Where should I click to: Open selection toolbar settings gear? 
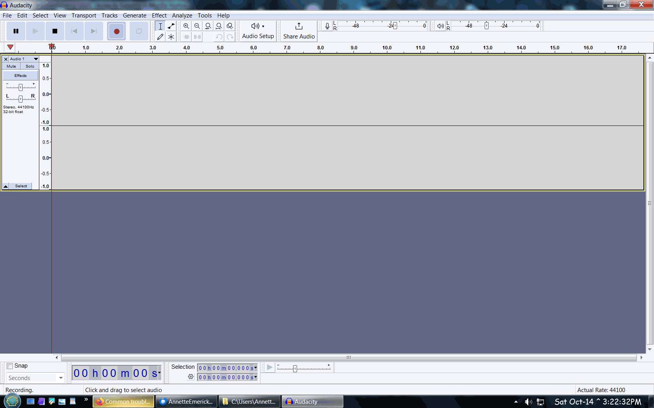click(191, 377)
